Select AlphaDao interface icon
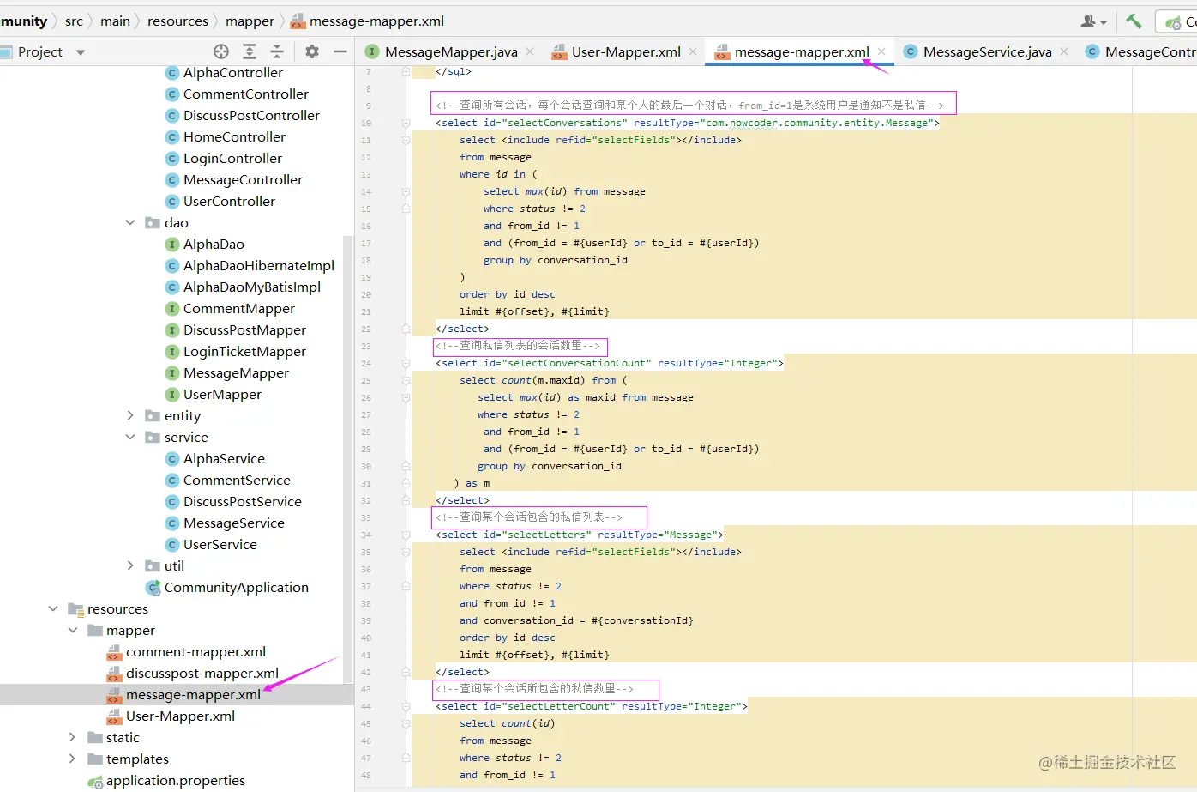Image resolution: width=1197 pixels, height=792 pixels. tap(172, 245)
